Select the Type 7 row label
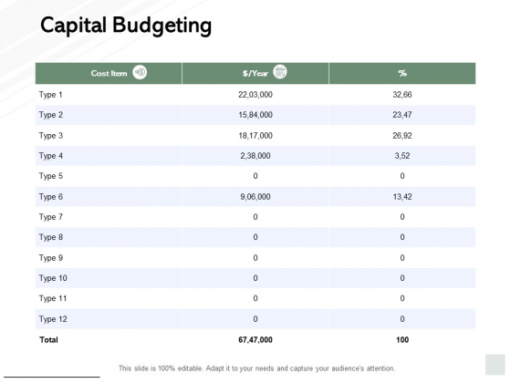This screenshot has width=511, height=383. pos(51,217)
